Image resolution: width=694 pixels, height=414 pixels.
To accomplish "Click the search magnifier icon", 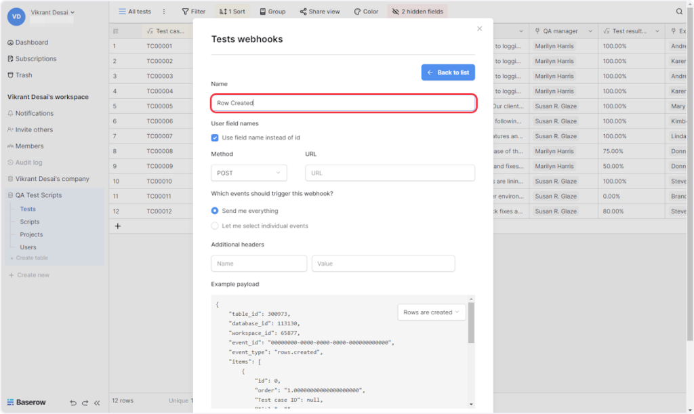I will tap(679, 12).
